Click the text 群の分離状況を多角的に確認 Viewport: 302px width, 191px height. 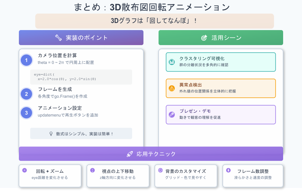click(x=204, y=65)
